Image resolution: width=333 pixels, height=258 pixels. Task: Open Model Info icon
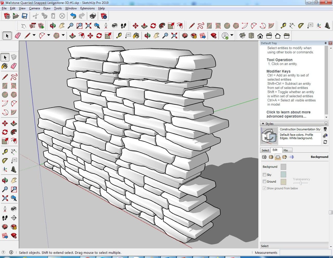pyautogui.click(x=104, y=16)
